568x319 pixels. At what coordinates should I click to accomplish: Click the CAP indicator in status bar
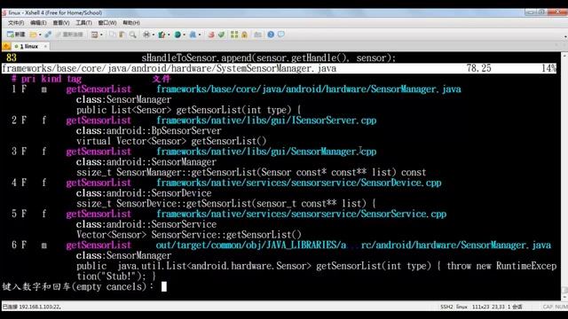(x=548, y=307)
